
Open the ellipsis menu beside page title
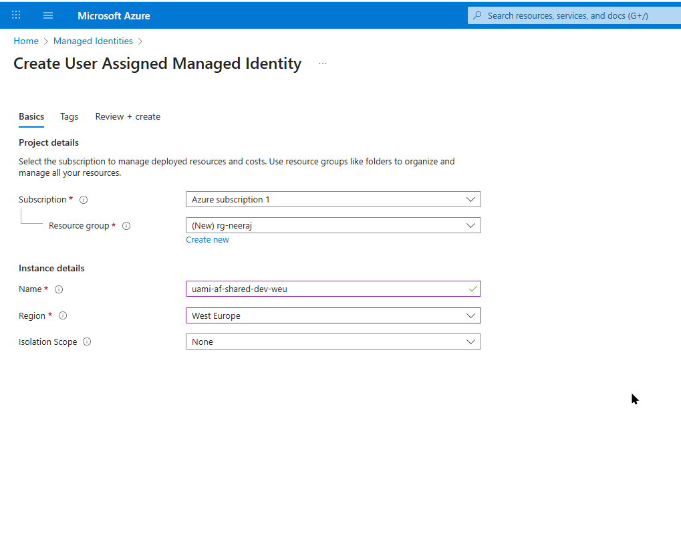[323, 63]
